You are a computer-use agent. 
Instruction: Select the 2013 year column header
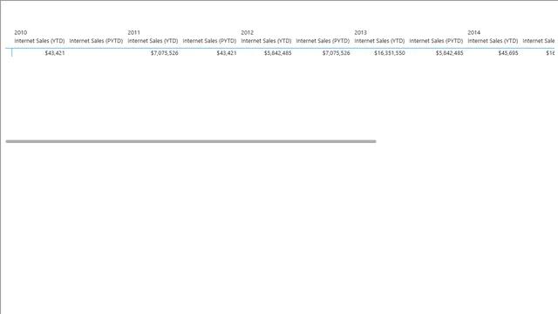point(360,32)
